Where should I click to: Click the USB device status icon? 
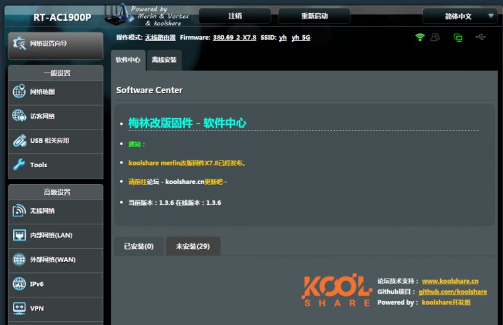point(480,38)
